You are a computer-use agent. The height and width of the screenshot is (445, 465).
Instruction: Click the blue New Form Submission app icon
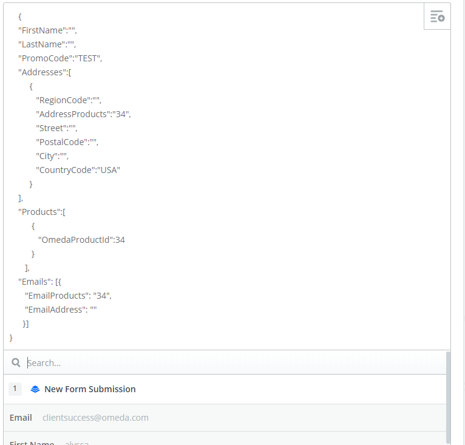click(x=35, y=389)
